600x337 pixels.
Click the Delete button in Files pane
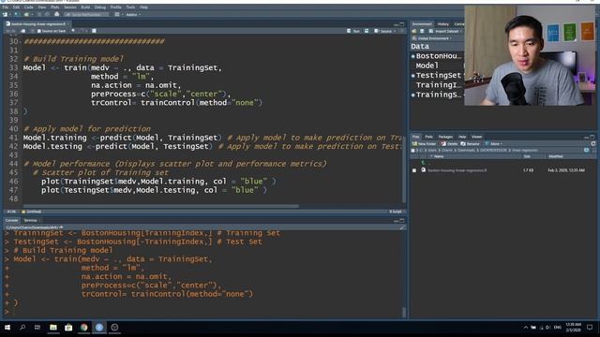pyautogui.click(x=449, y=144)
